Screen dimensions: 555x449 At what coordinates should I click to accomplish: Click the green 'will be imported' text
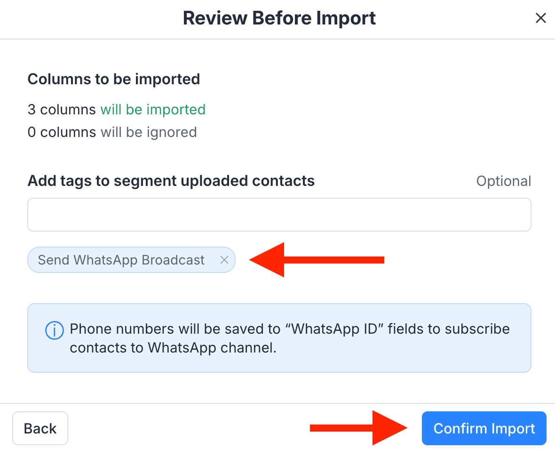point(153,110)
